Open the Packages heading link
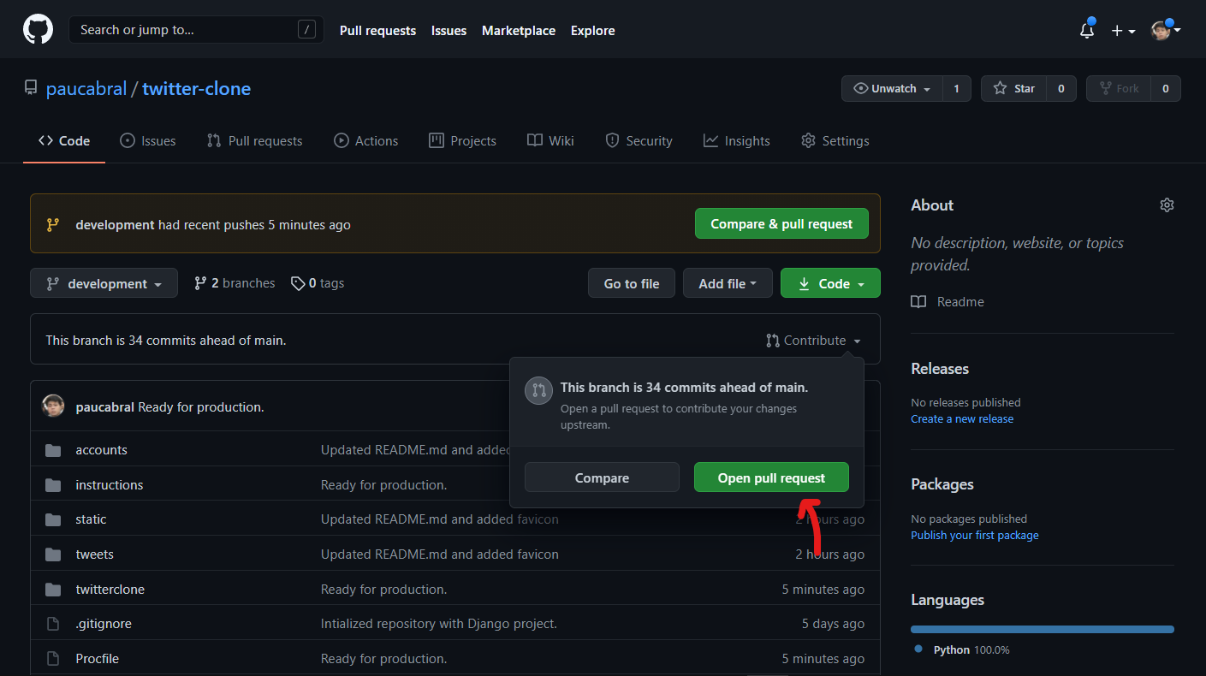This screenshot has width=1206, height=676. tap(942, 484)
